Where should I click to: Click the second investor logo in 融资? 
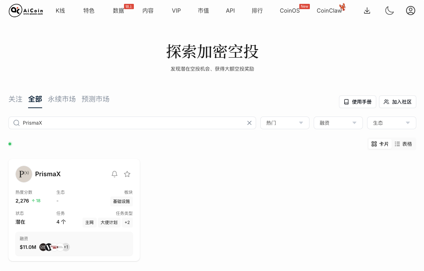click(x=48, y=247)
